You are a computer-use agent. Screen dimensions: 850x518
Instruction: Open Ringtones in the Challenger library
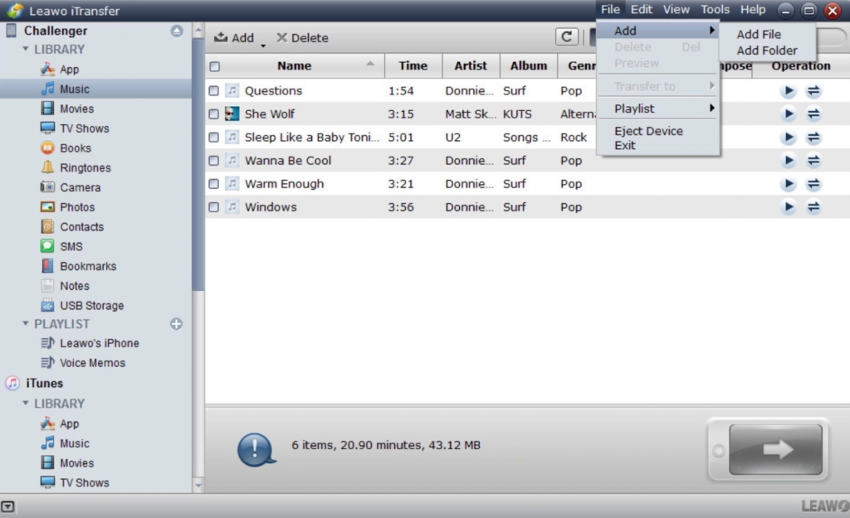click(85, 167)
